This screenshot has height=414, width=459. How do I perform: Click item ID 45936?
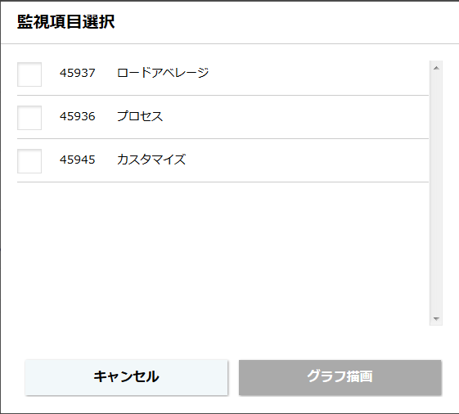coord(78,116)
